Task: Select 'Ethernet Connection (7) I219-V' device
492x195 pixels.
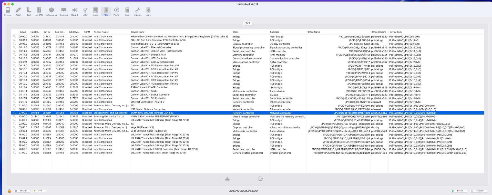Action: (x=148, y=102)
